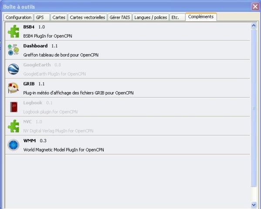Click the NVC green puzzle-piece icon
This screenshot has width=261, height=209.
coord(14,126)
